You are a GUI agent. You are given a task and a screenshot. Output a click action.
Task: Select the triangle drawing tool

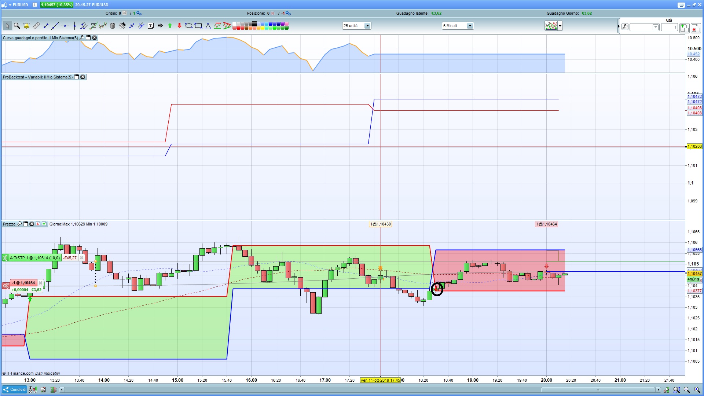point(208,26)
